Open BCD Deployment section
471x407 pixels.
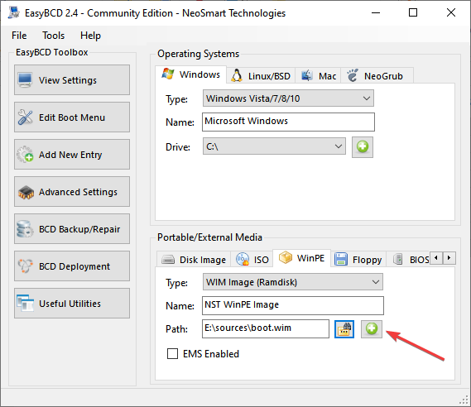[x=72, y=266]
